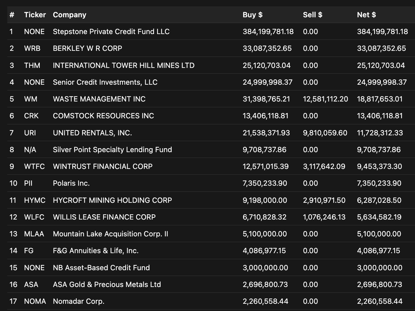
Task: Sort by the Buy $ column header
Action: (x=252, y=15)
